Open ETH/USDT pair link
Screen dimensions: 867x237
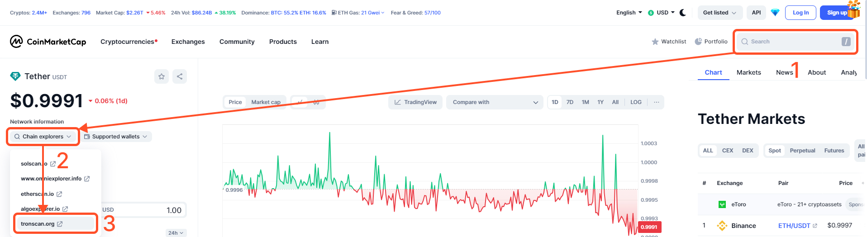(794, 226)
